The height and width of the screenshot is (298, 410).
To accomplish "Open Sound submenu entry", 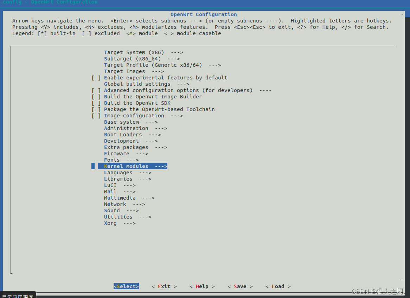I will (x=121, y=211).
